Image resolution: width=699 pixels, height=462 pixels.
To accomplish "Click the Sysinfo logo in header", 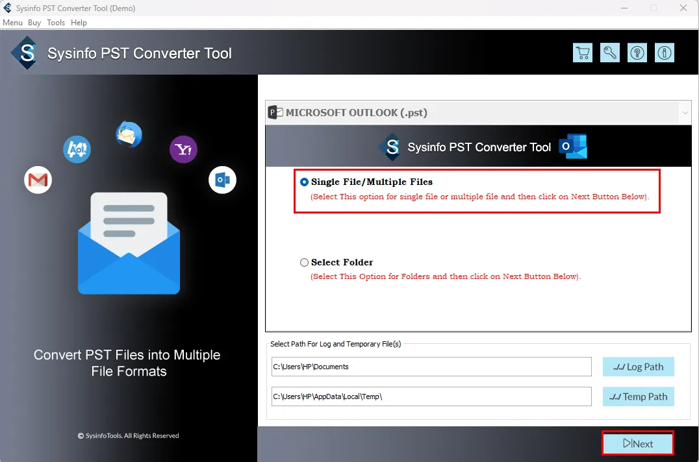I will [x=25, y=53].
